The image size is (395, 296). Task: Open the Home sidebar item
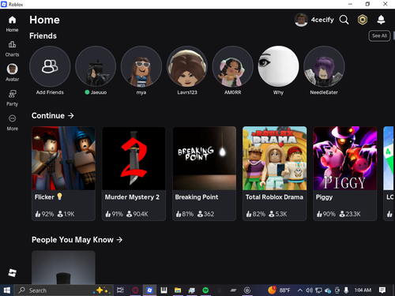(x=12, y=24)
